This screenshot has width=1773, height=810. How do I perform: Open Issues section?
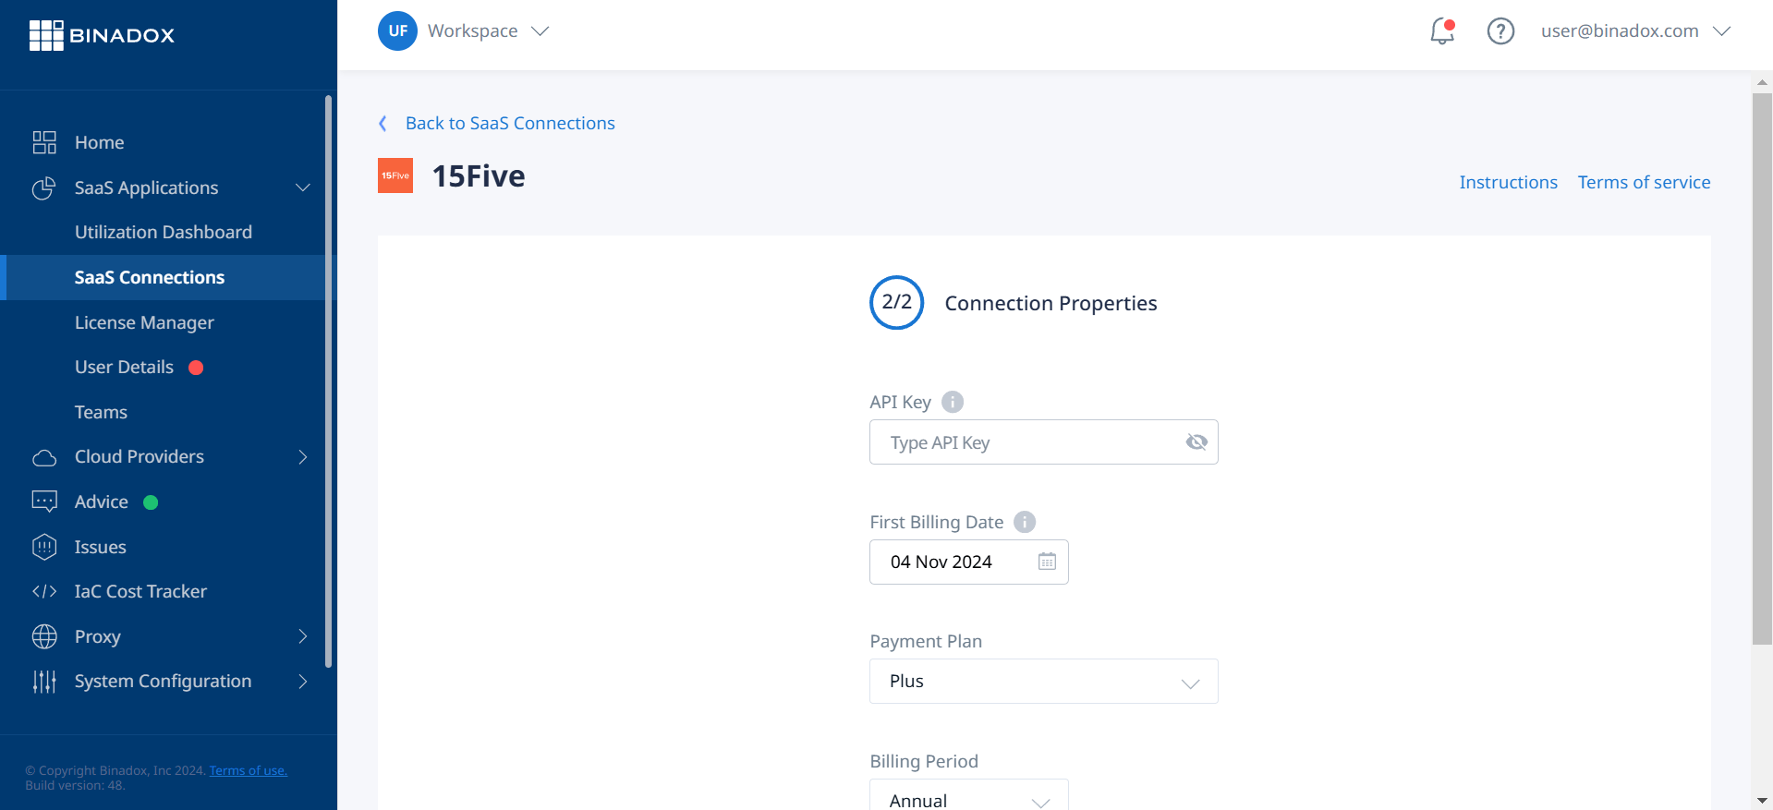100,547
